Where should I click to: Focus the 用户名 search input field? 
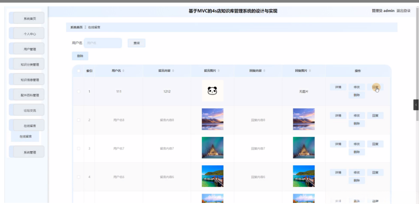click(x=103, y=43)
